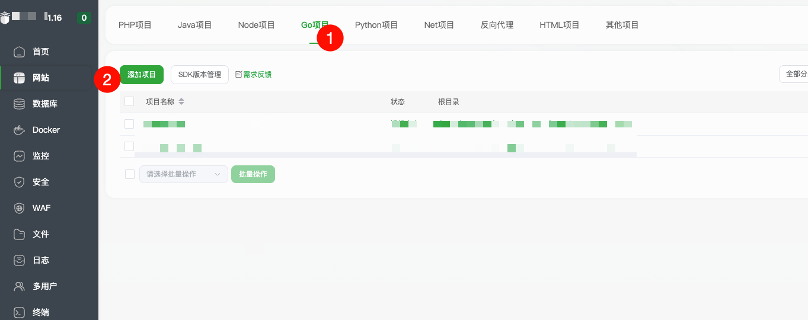Open the WAF globe icon

pyautogui.click(x=20, y=208)
